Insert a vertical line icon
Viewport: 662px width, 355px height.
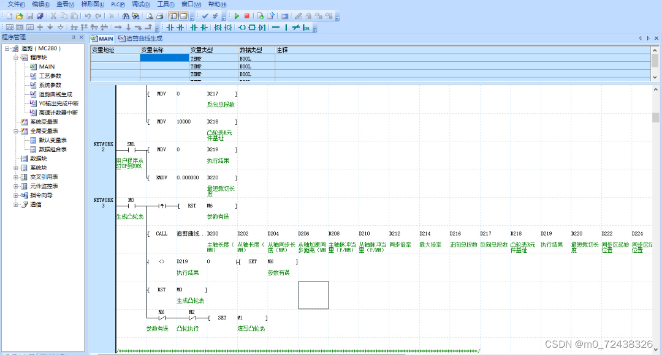(x=286, y=28)
